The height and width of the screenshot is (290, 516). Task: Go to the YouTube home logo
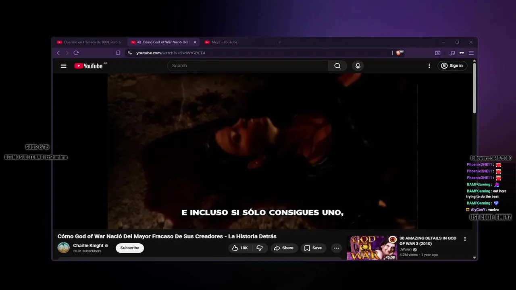pyautogui.click(x=89, y=66)
